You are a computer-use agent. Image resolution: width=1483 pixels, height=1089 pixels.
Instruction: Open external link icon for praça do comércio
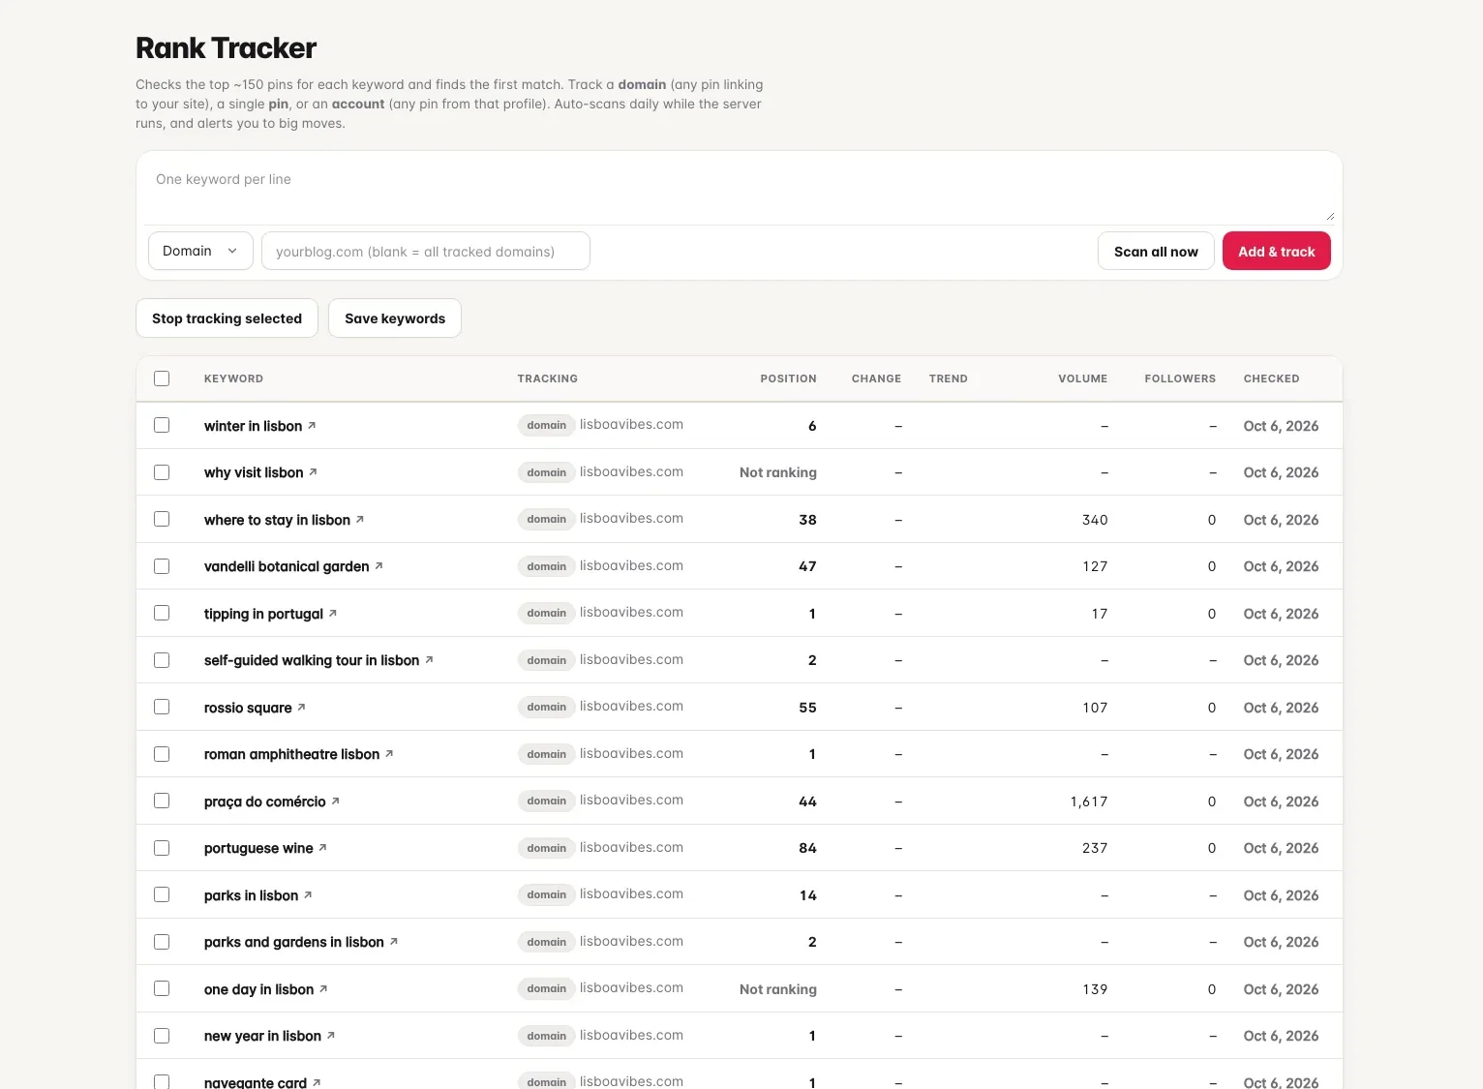pyautogui.click(x=336, y=802)
